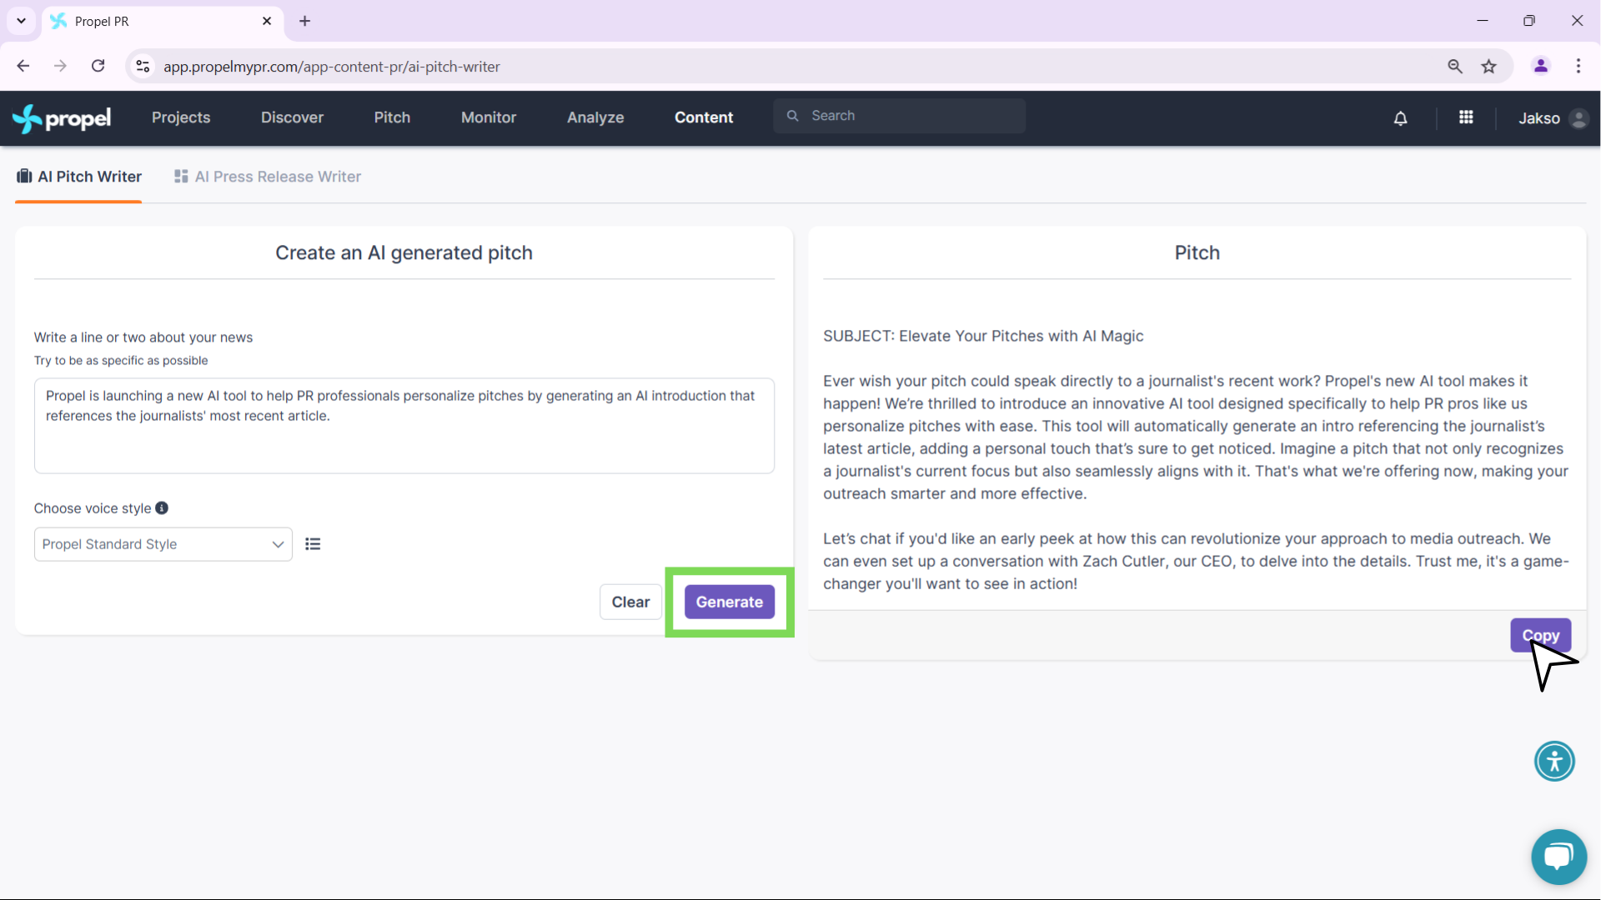
Task: Click 'Try to be as specific as possible' hint
Action: (x=121, y=361)
